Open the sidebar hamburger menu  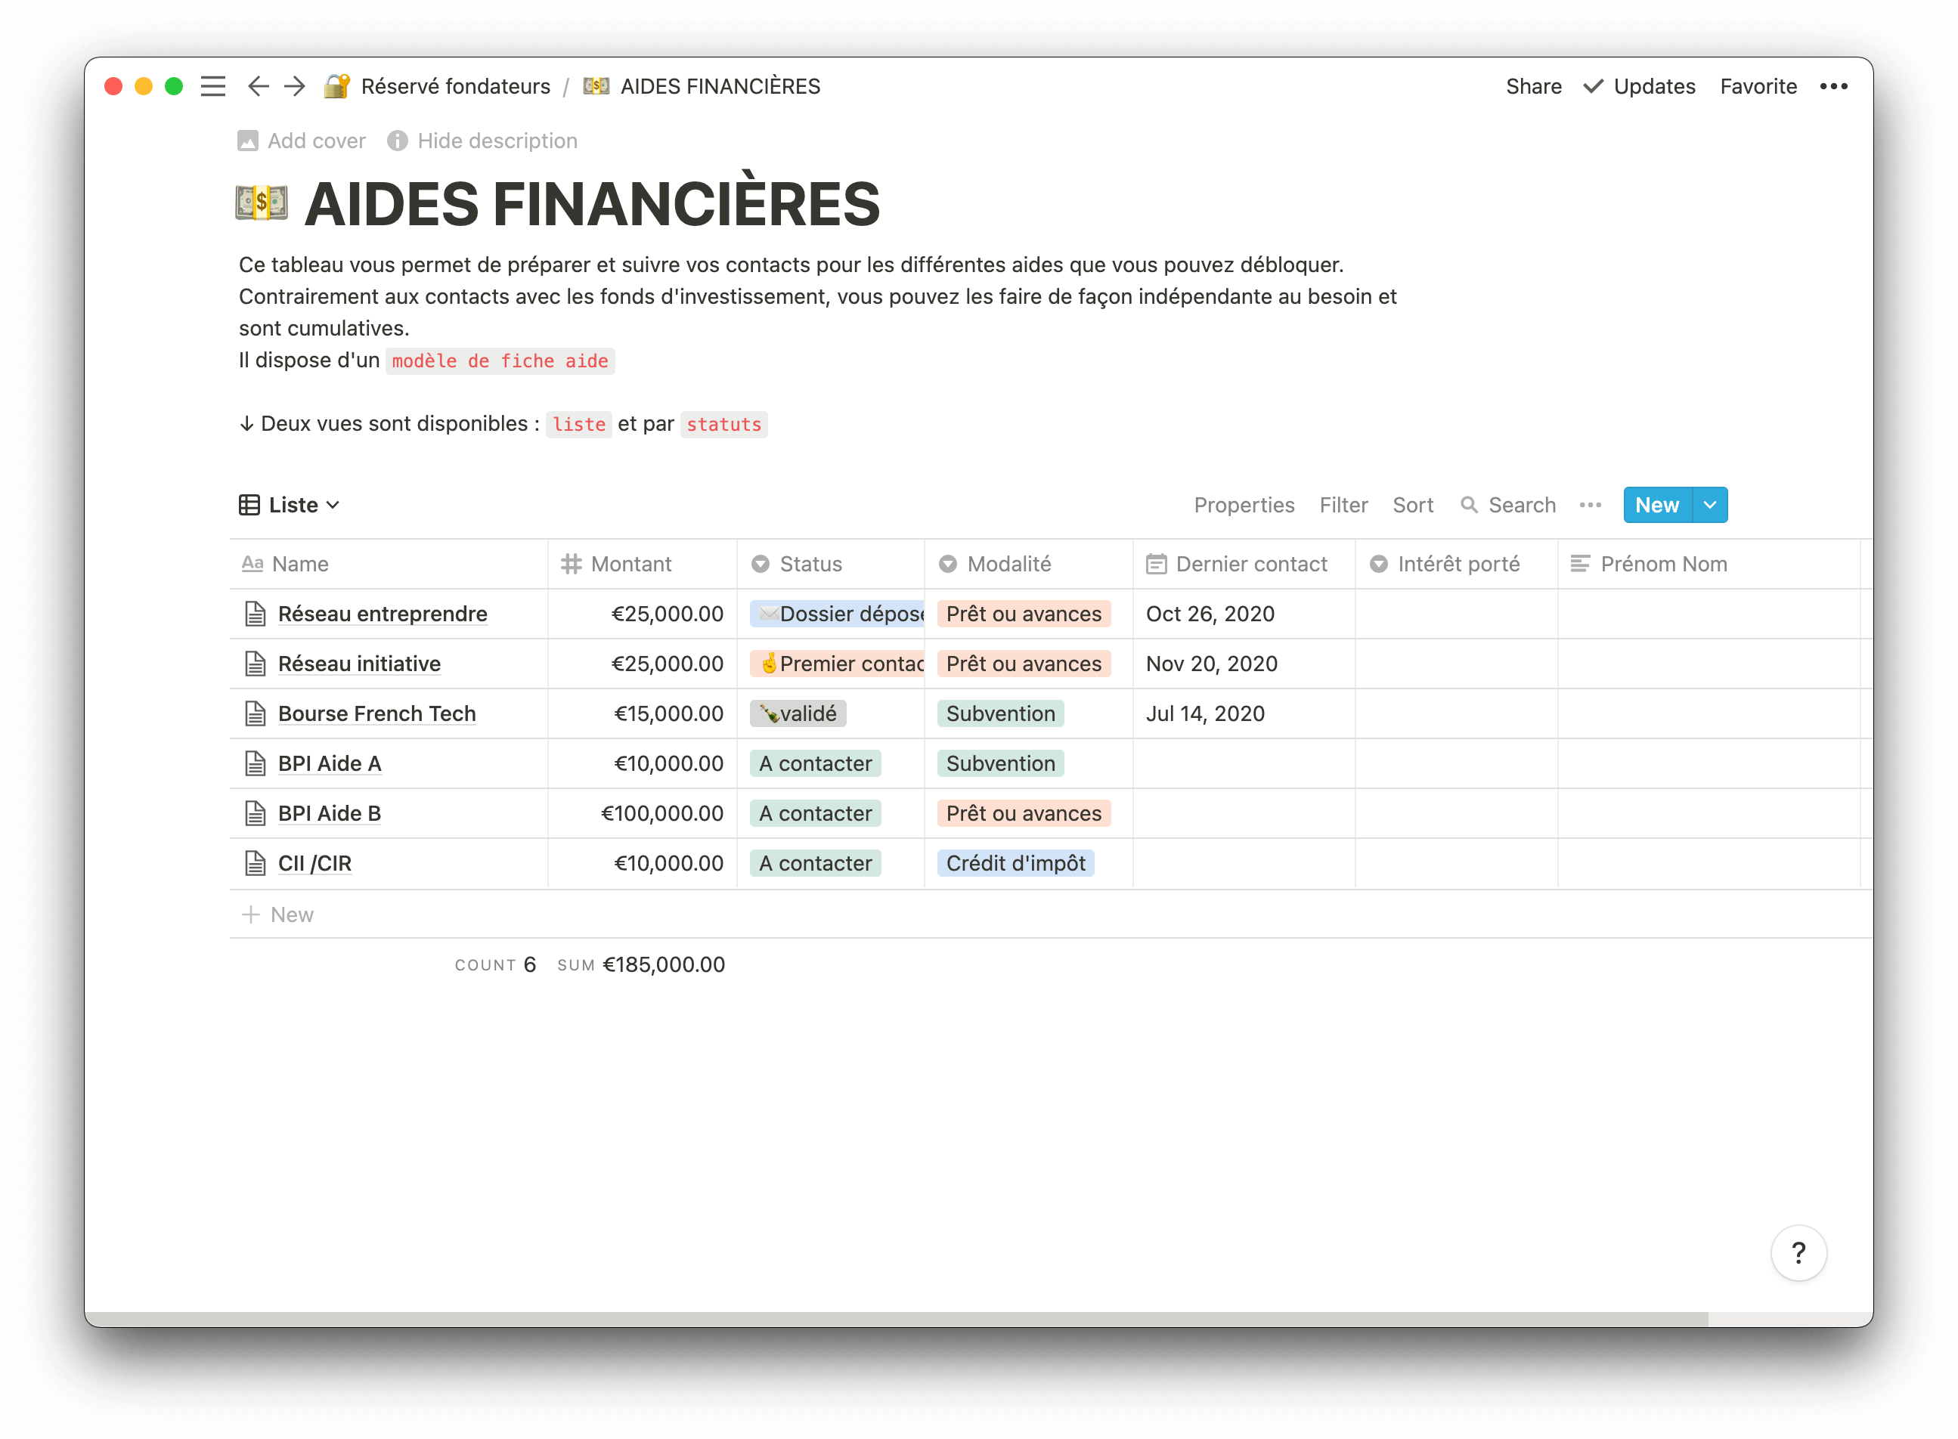tap(212, 86)
